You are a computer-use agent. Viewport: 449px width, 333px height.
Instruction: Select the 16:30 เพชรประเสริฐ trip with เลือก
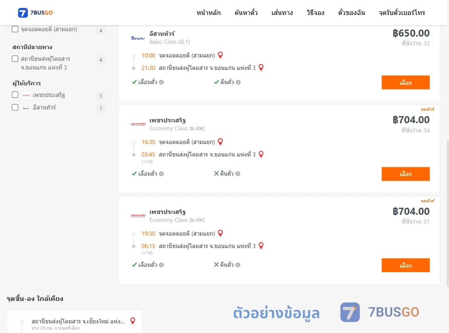405,174
